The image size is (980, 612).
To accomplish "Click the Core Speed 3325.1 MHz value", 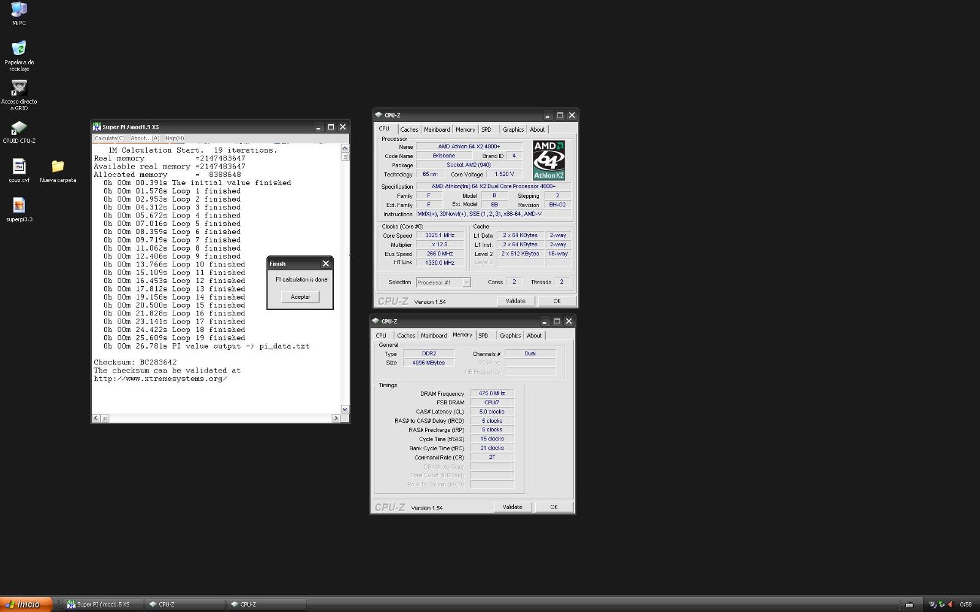I will (x=440, y=235).
